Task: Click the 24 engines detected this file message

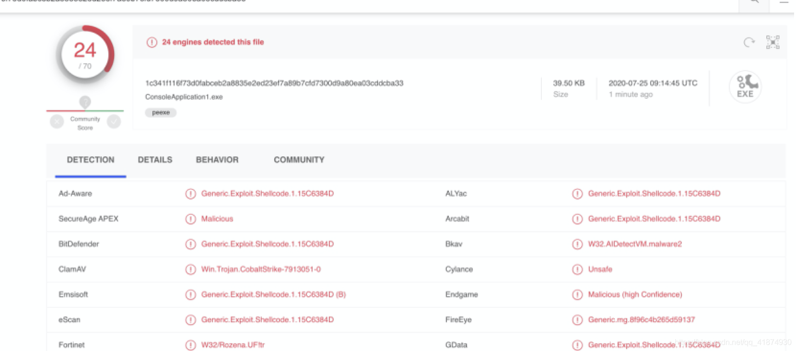Action: (x=213, y=42)
